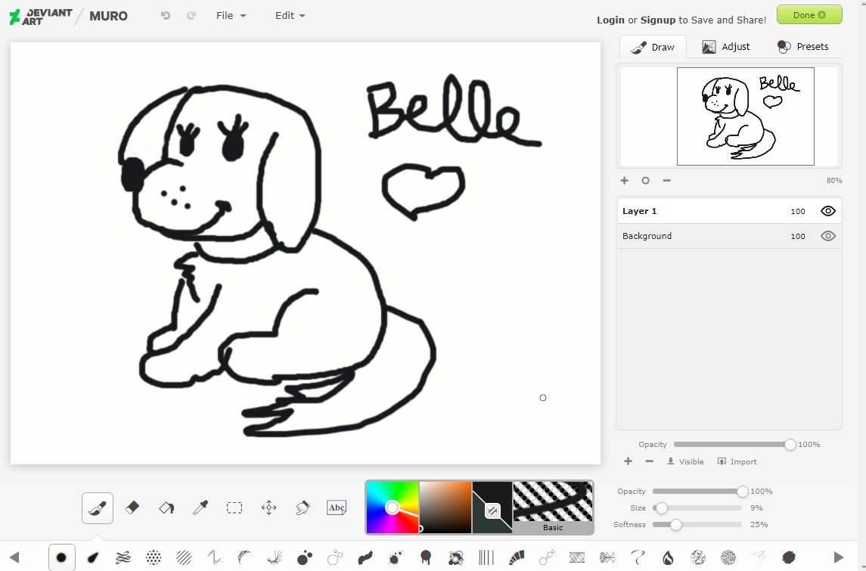Select the Paint Bucket fill tool
Viewport: 866px width, 571px height.
pos(166,507)
